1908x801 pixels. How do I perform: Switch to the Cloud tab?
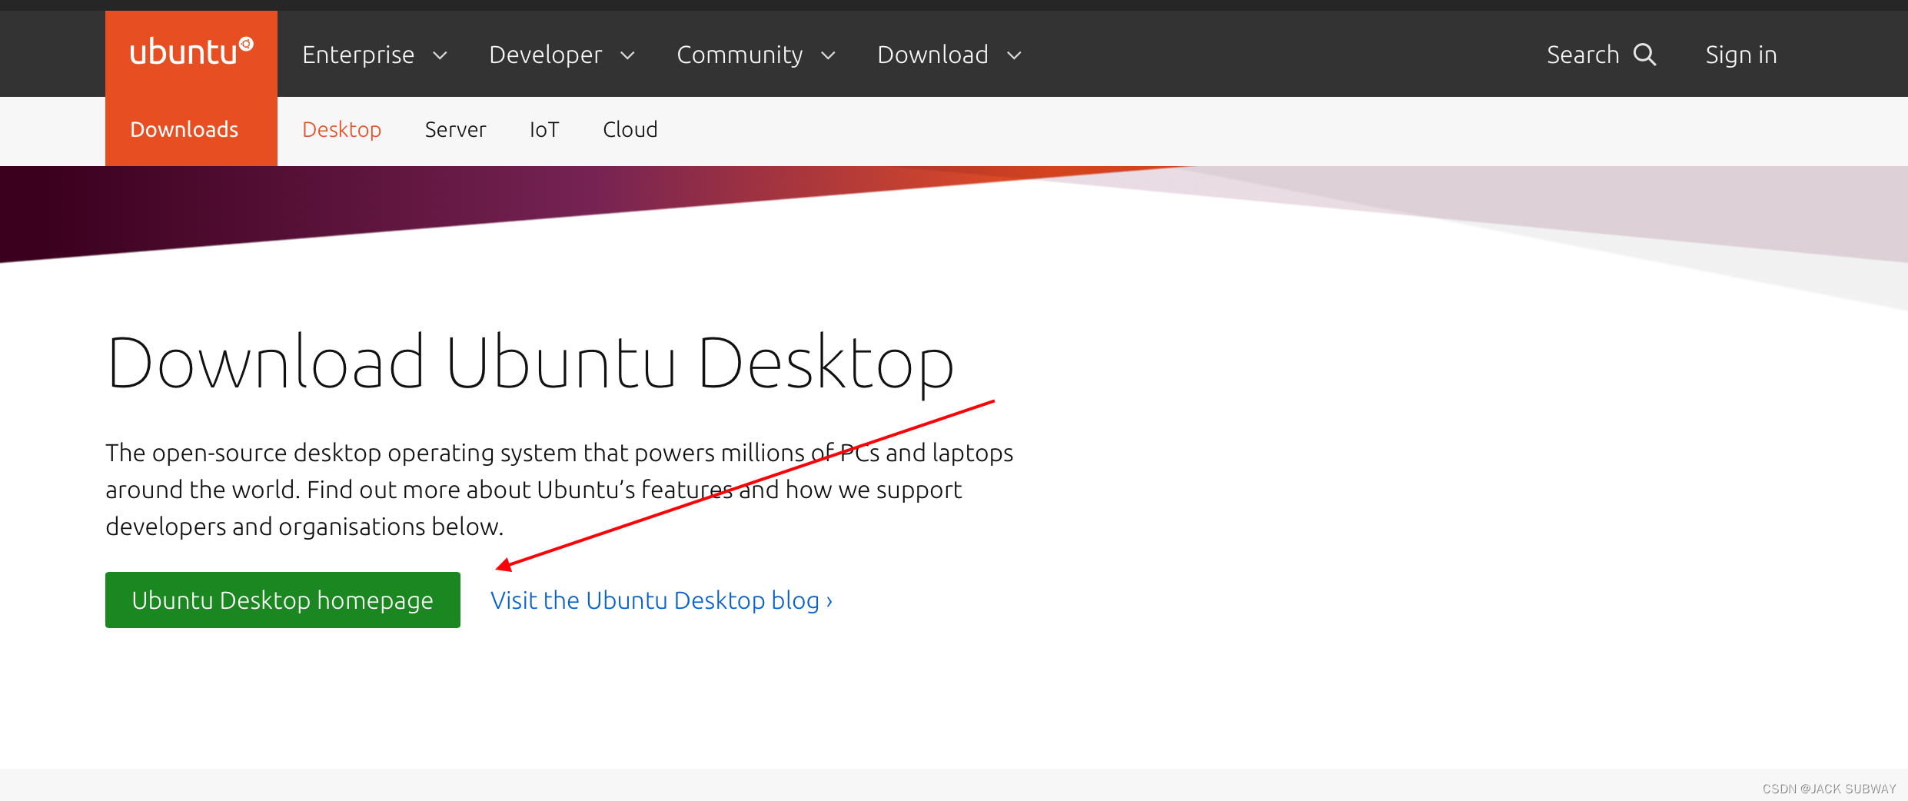pos(630,129)
